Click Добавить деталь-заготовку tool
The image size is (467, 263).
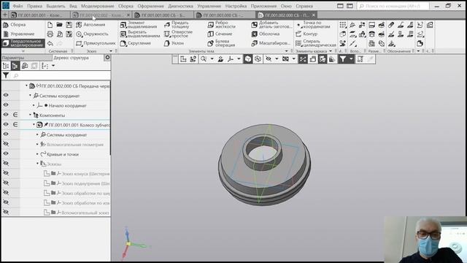click(x=271, y=25)
